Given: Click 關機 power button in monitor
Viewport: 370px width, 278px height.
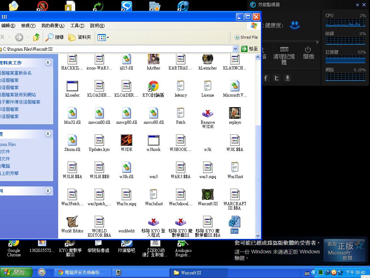Looking at the screenshot, I should [309, 53].
